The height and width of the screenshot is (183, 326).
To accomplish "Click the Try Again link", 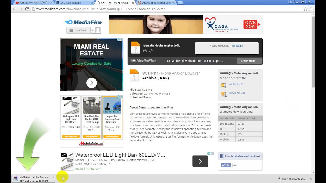I will 237,46.
